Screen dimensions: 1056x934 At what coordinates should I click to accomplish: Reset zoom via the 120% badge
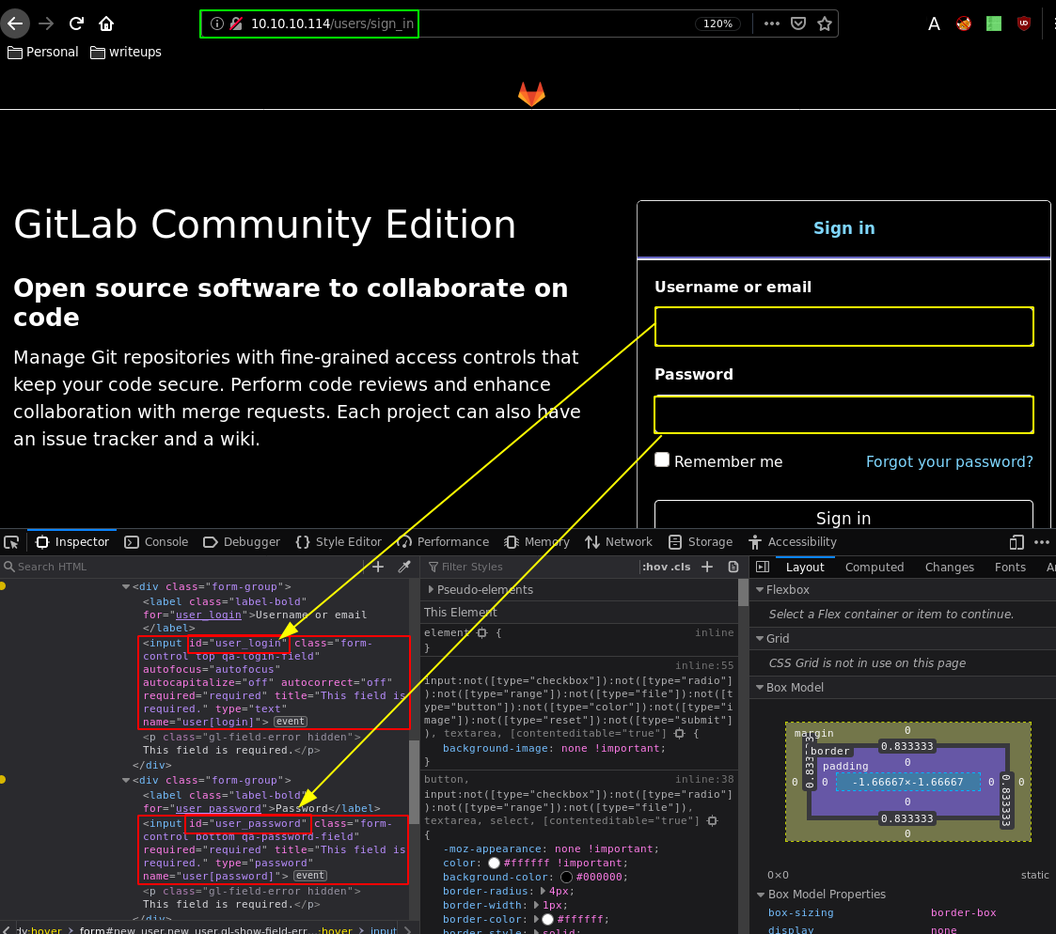tap(717, 23)
